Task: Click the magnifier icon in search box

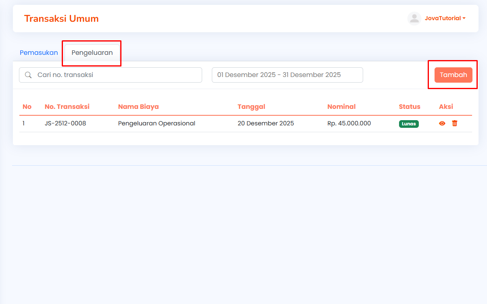Action: pos(28,75)
